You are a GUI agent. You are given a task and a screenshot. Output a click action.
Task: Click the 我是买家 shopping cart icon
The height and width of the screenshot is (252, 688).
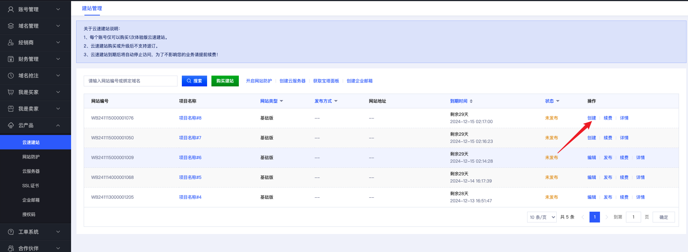tap(11, 92)
